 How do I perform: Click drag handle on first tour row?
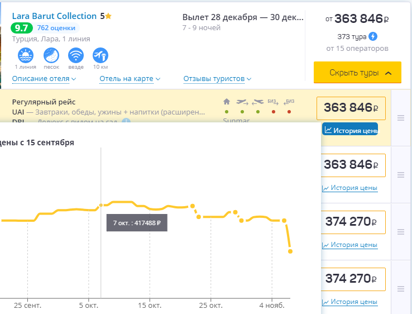click(400, 117)
